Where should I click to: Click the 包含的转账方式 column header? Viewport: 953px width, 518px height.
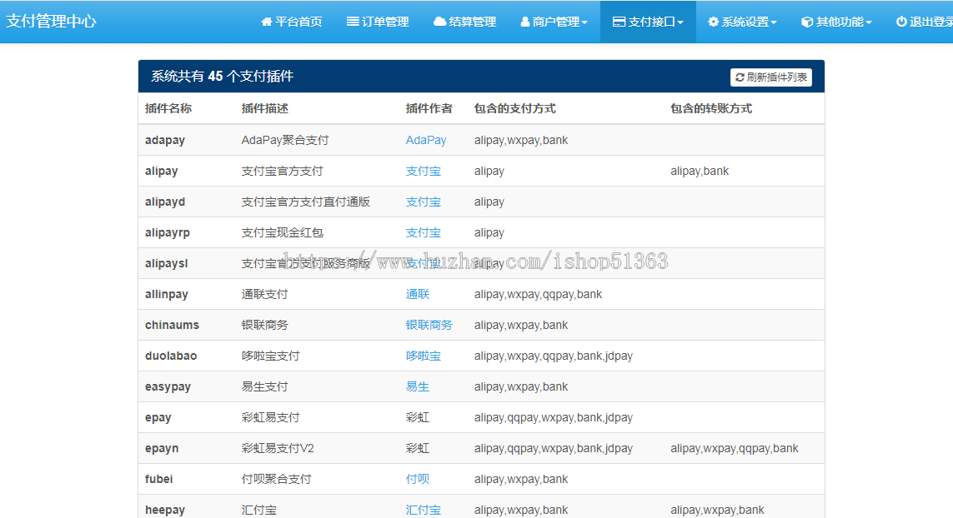pos(711,109)
